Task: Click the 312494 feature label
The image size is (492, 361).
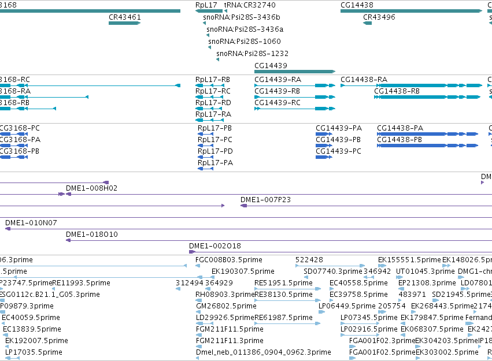Action: click(x=190, y=283)
